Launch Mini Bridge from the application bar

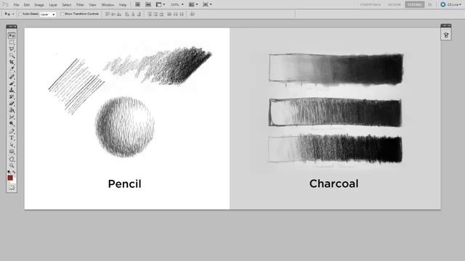(148, 4)
